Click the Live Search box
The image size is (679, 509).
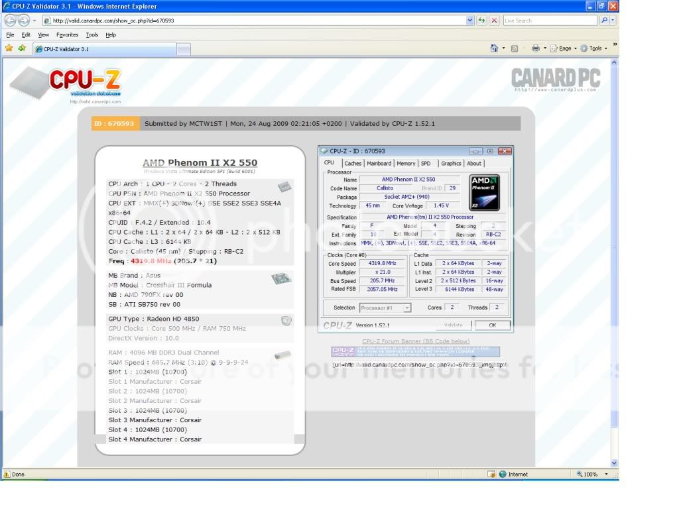coord(550,21)
